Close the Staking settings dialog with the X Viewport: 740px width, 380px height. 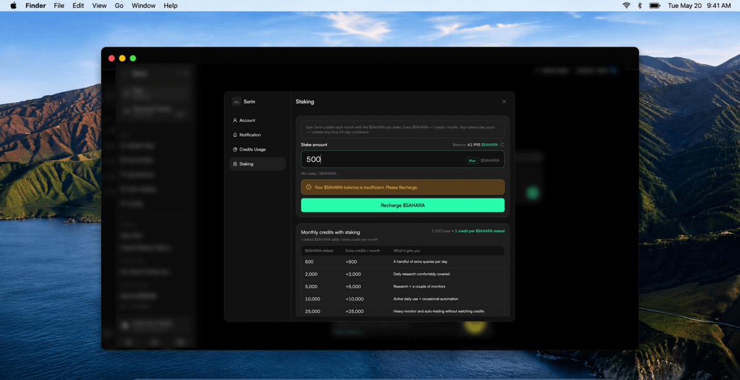tap(504, 102)
